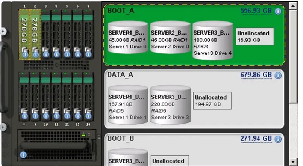Open info icon for drive bay 4

click(57, 54)
